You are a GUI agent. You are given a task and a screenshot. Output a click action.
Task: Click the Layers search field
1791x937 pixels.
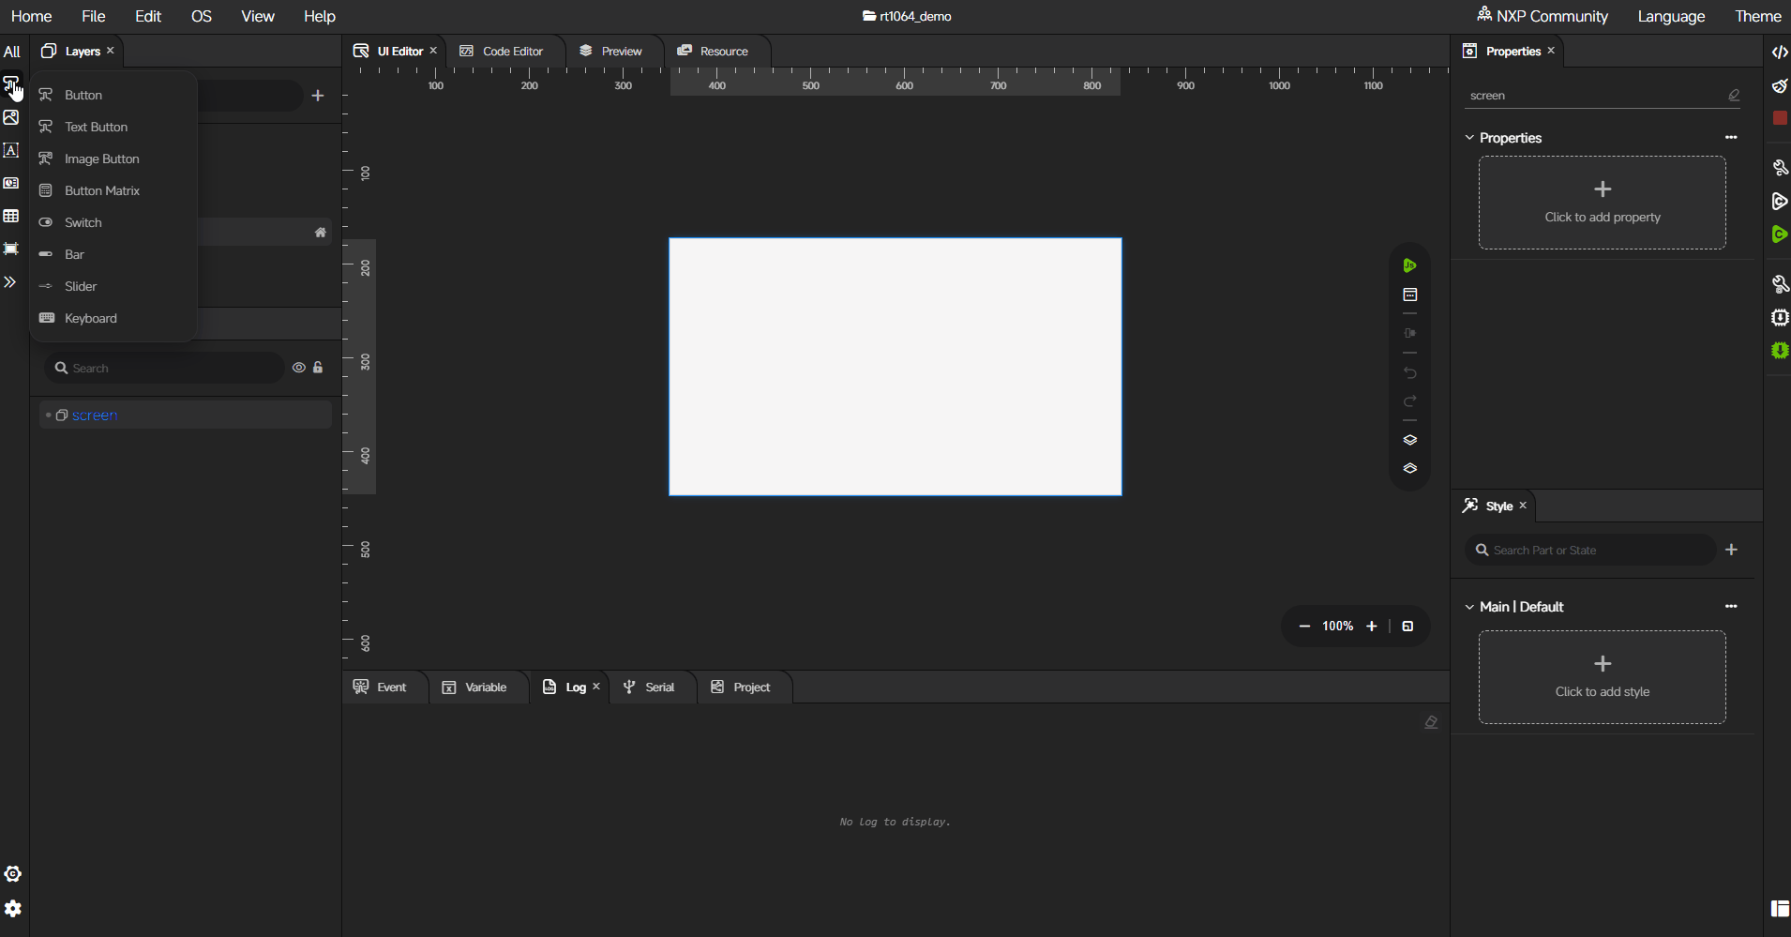point(164,368)
